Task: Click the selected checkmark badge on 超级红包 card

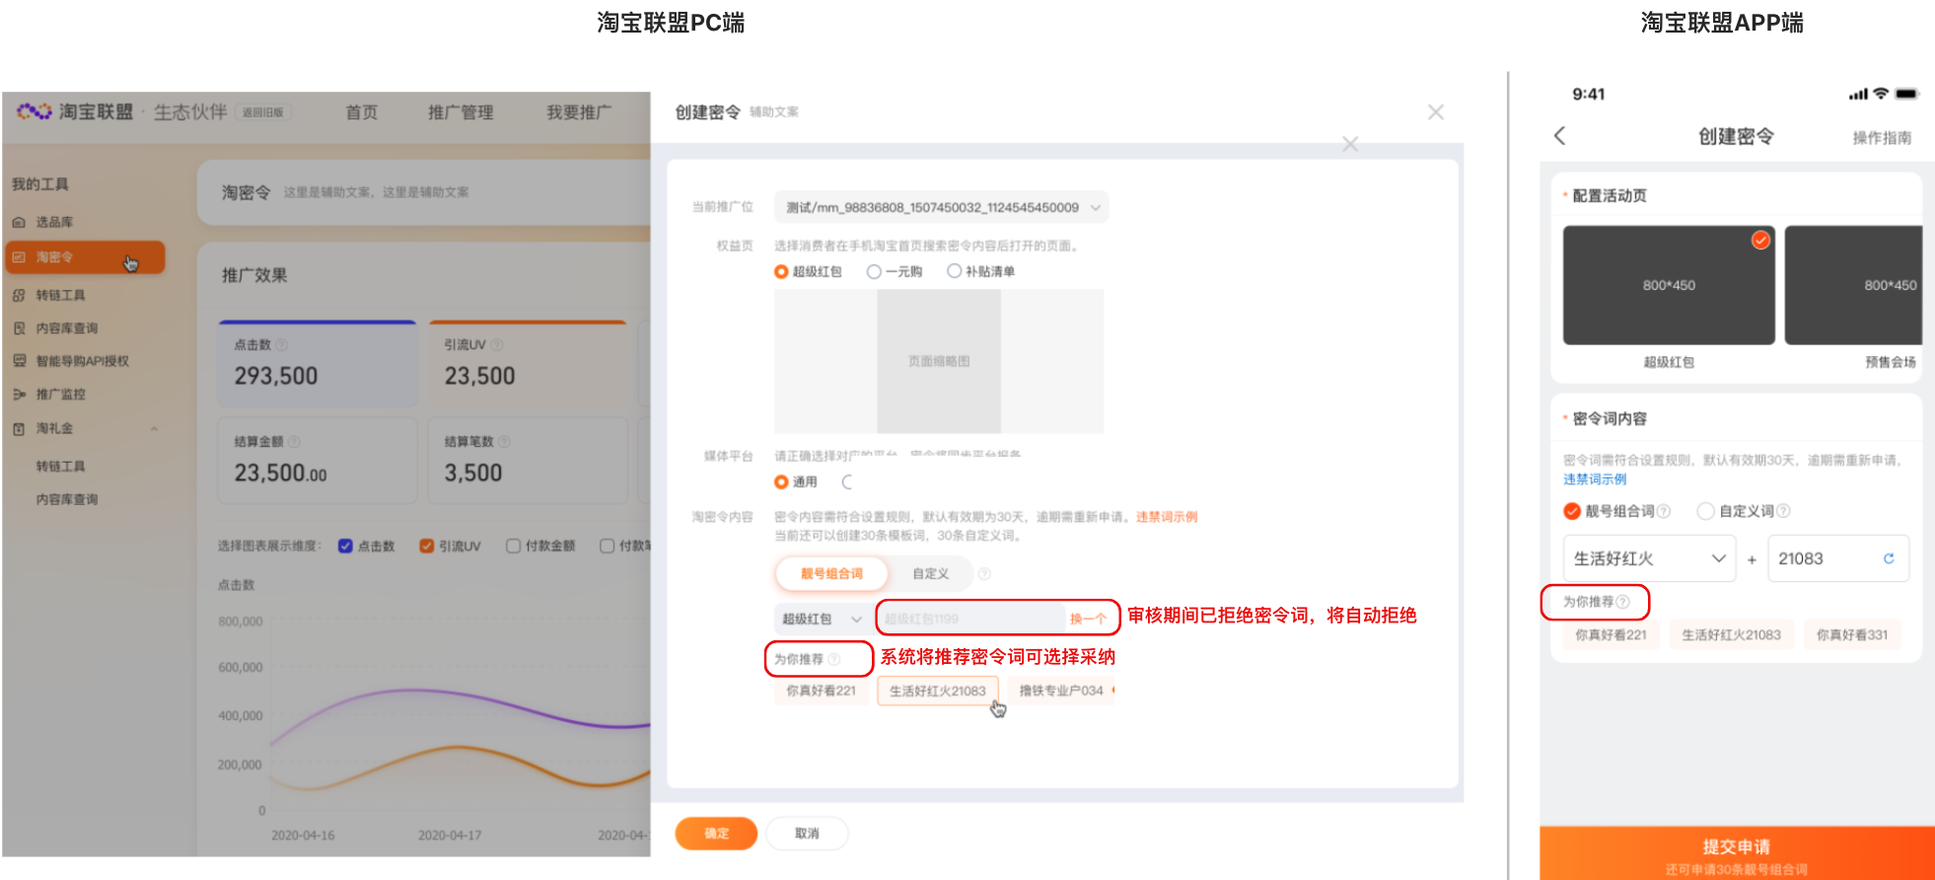Action: tap(1760, 241)
